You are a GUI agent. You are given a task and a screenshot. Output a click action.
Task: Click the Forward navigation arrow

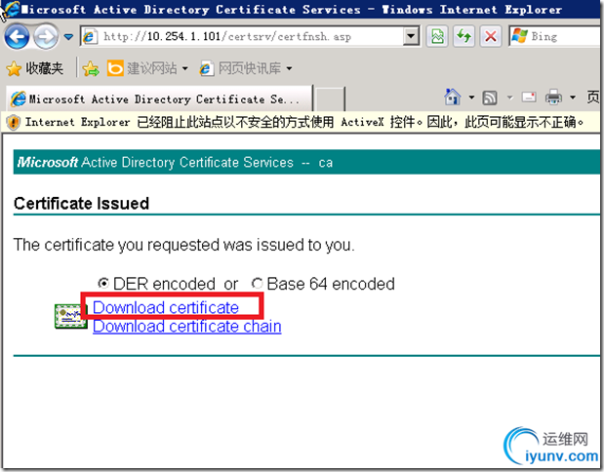pos(46,37)
